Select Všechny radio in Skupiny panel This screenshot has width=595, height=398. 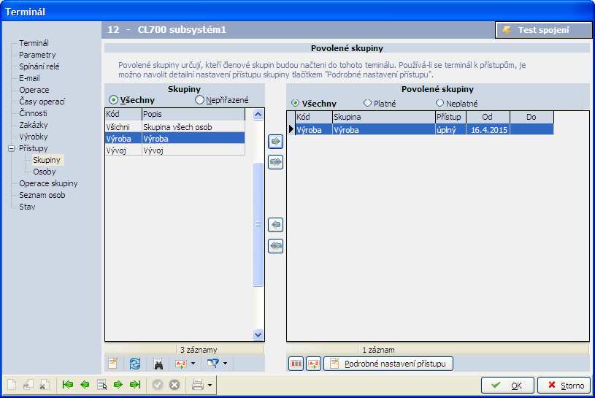113,100
